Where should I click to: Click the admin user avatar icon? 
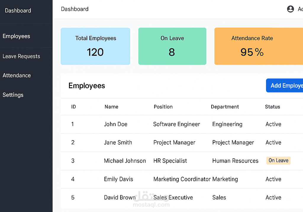coord(290,9)
